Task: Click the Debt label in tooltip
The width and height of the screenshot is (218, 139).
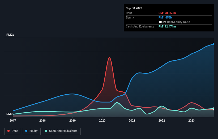Action: (129, 13)
